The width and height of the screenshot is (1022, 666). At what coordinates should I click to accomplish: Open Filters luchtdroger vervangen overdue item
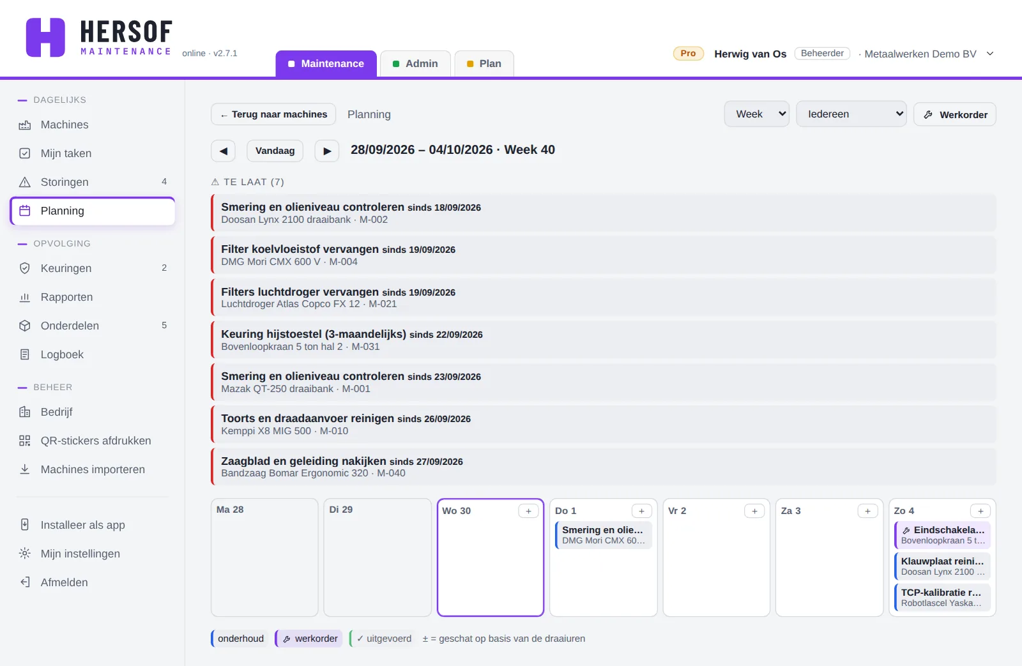coord(604,298)
